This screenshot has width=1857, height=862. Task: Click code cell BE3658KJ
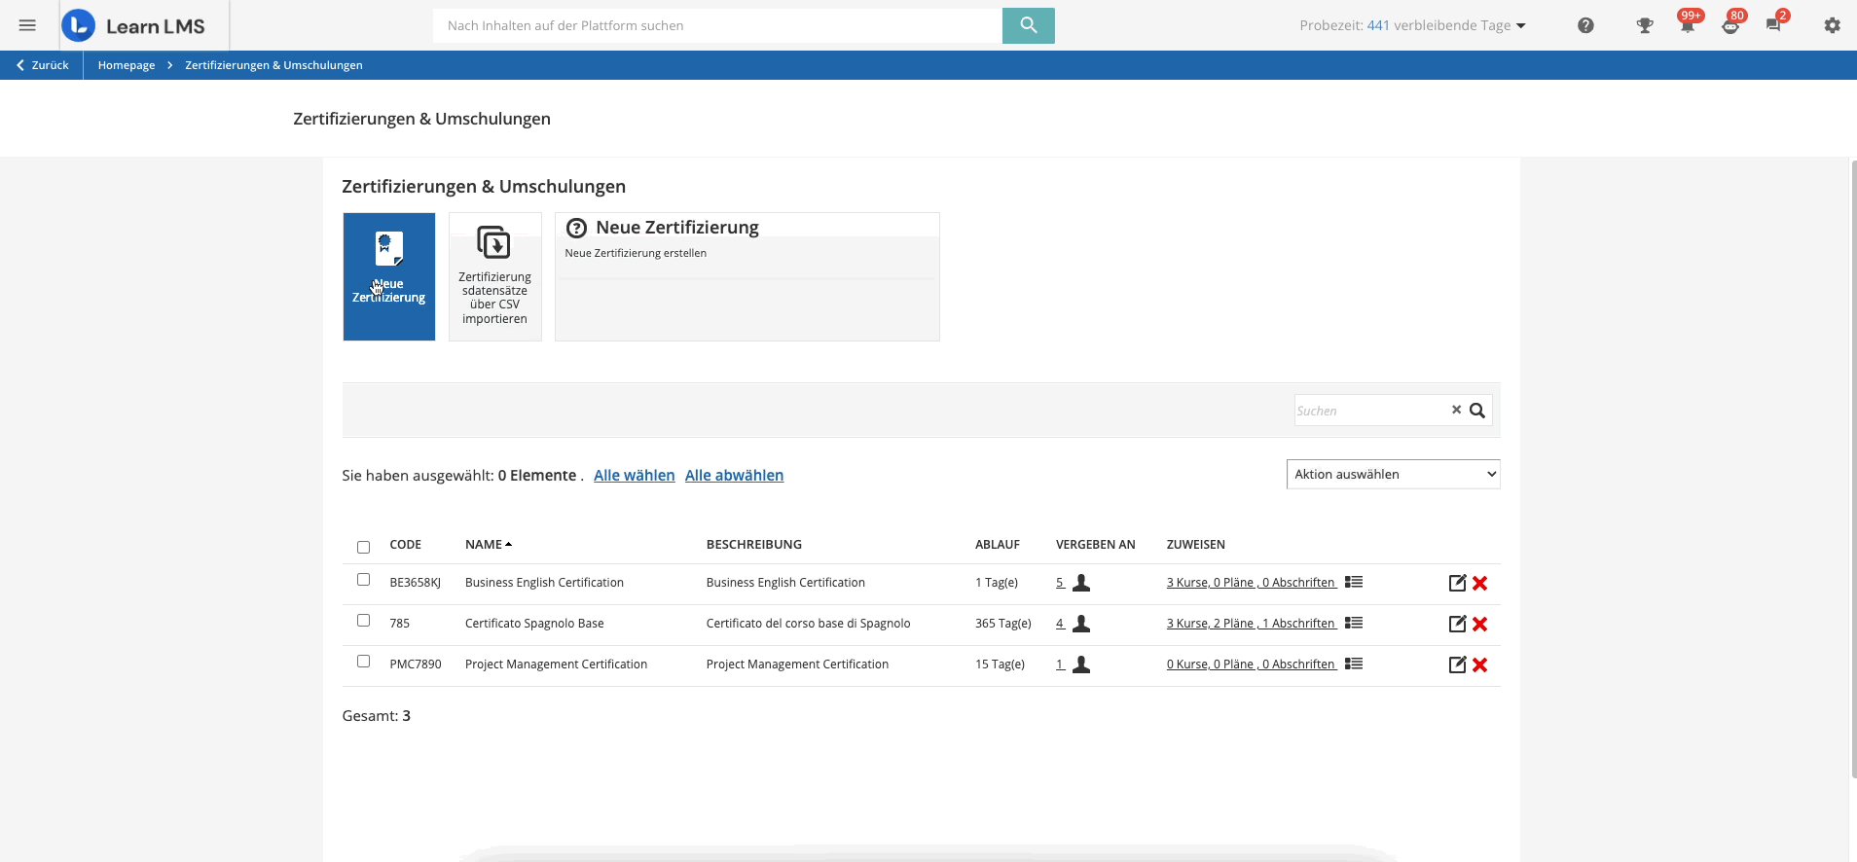point(415,583)
